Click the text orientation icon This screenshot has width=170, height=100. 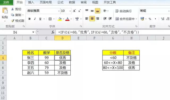tap(105, 11)
